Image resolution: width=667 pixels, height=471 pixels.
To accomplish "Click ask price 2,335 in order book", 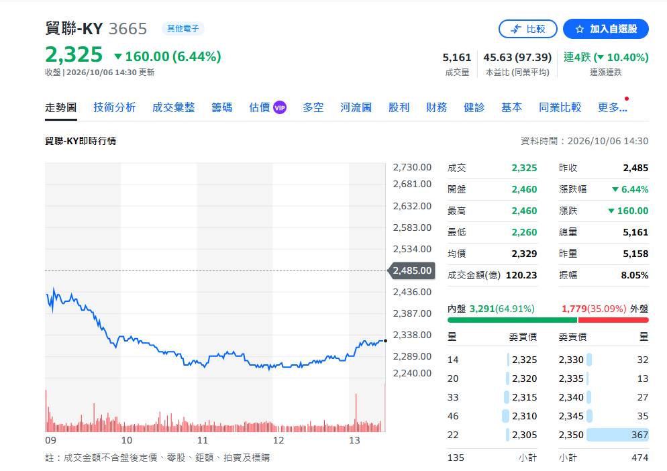I will 571,378.
